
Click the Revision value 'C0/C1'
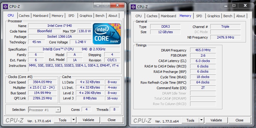click(112, 60)
